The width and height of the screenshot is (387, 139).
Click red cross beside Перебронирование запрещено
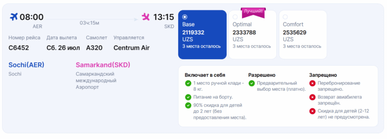tap(312, 83)
